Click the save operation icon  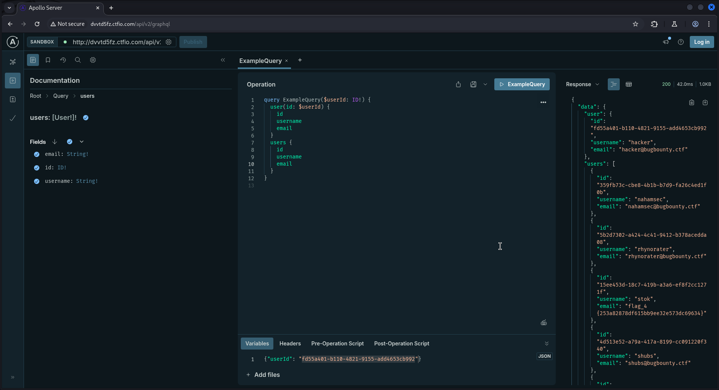click(473, 84)
